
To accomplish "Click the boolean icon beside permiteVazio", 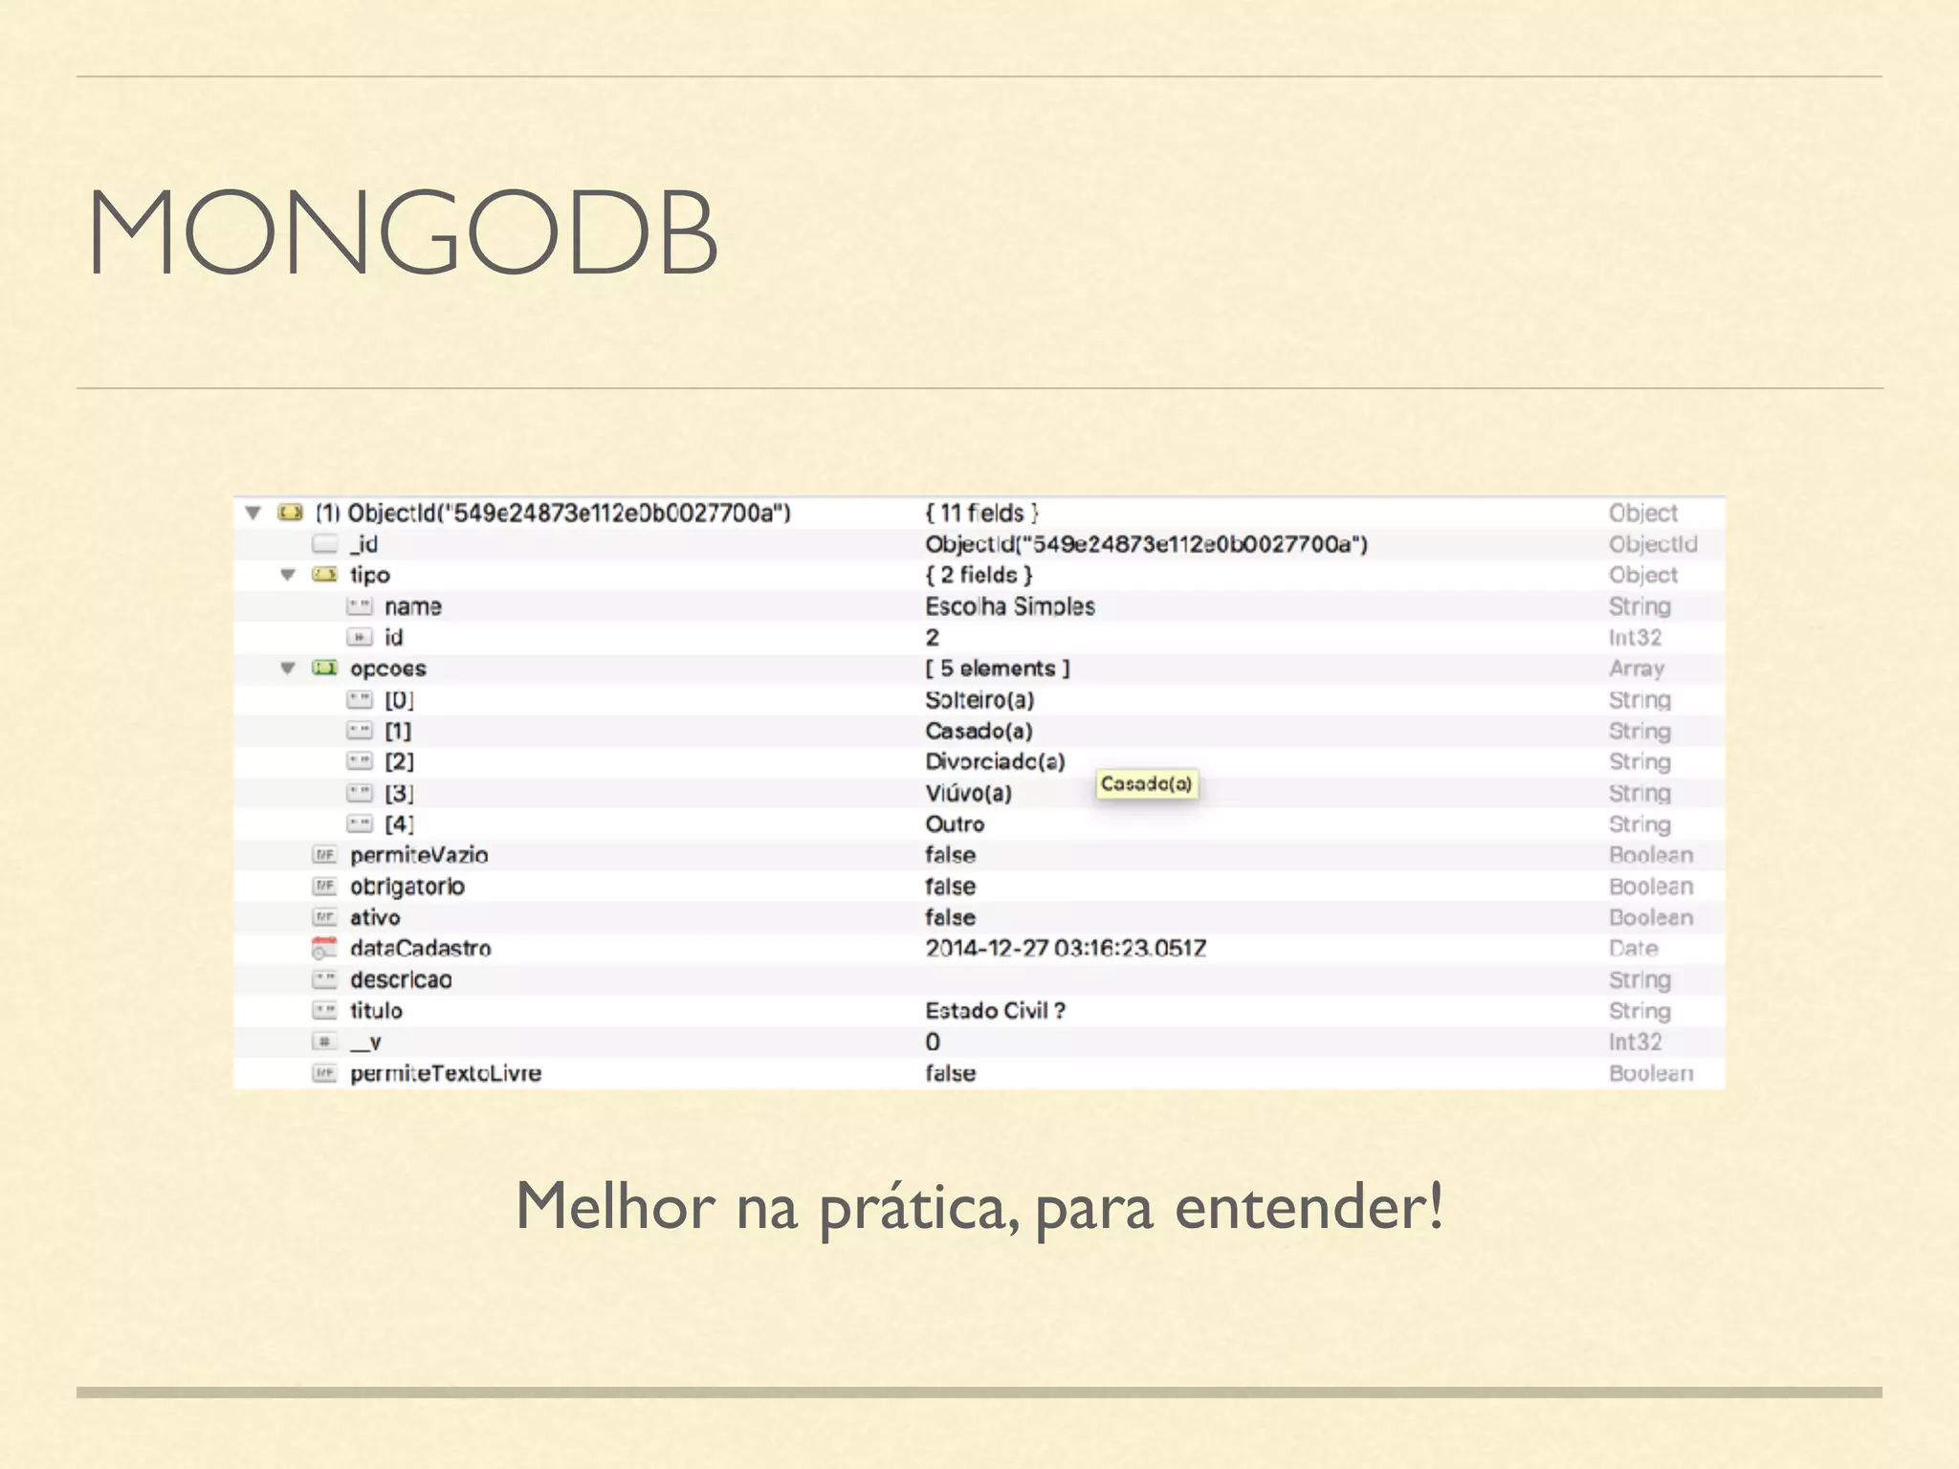I will pyautogui.click(x=325, y=855).
